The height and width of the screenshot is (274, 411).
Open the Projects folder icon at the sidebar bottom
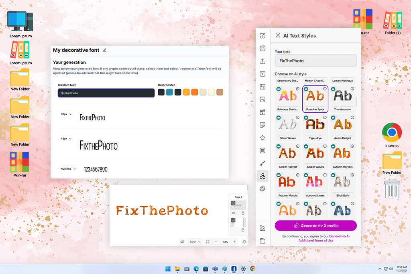262,241
